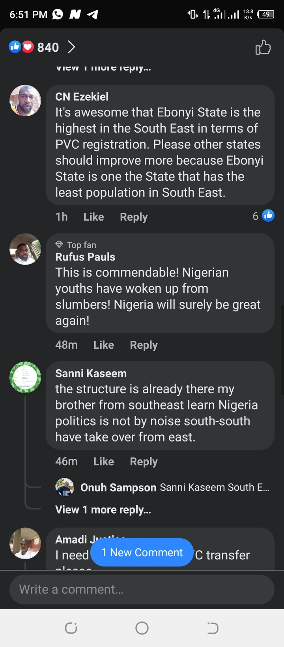Tap the Android home navigation icon
Viewport: 284px width, 647px height.
[x=142, y=628]
